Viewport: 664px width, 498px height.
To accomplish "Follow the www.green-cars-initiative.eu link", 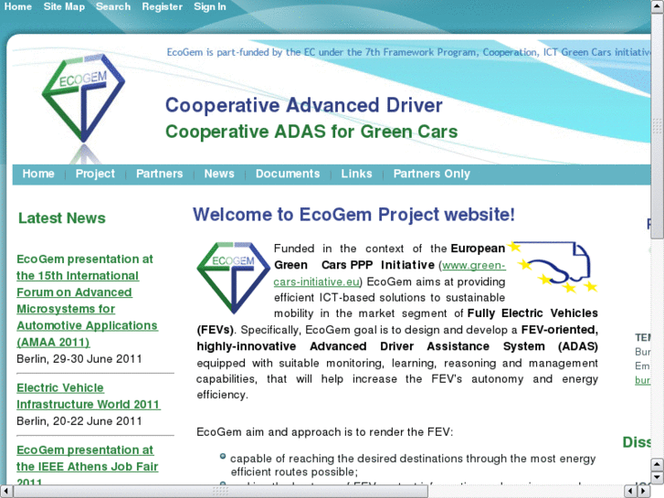I will (390, 273).
